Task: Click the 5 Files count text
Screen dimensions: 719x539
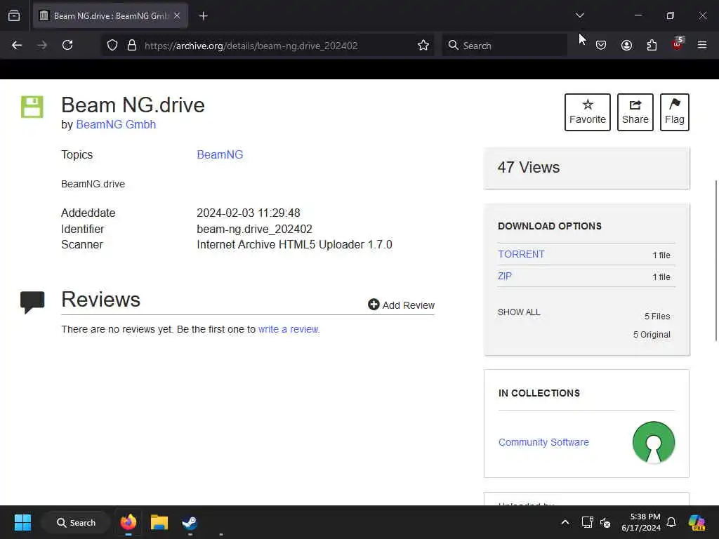Action: tap(657, 317)
